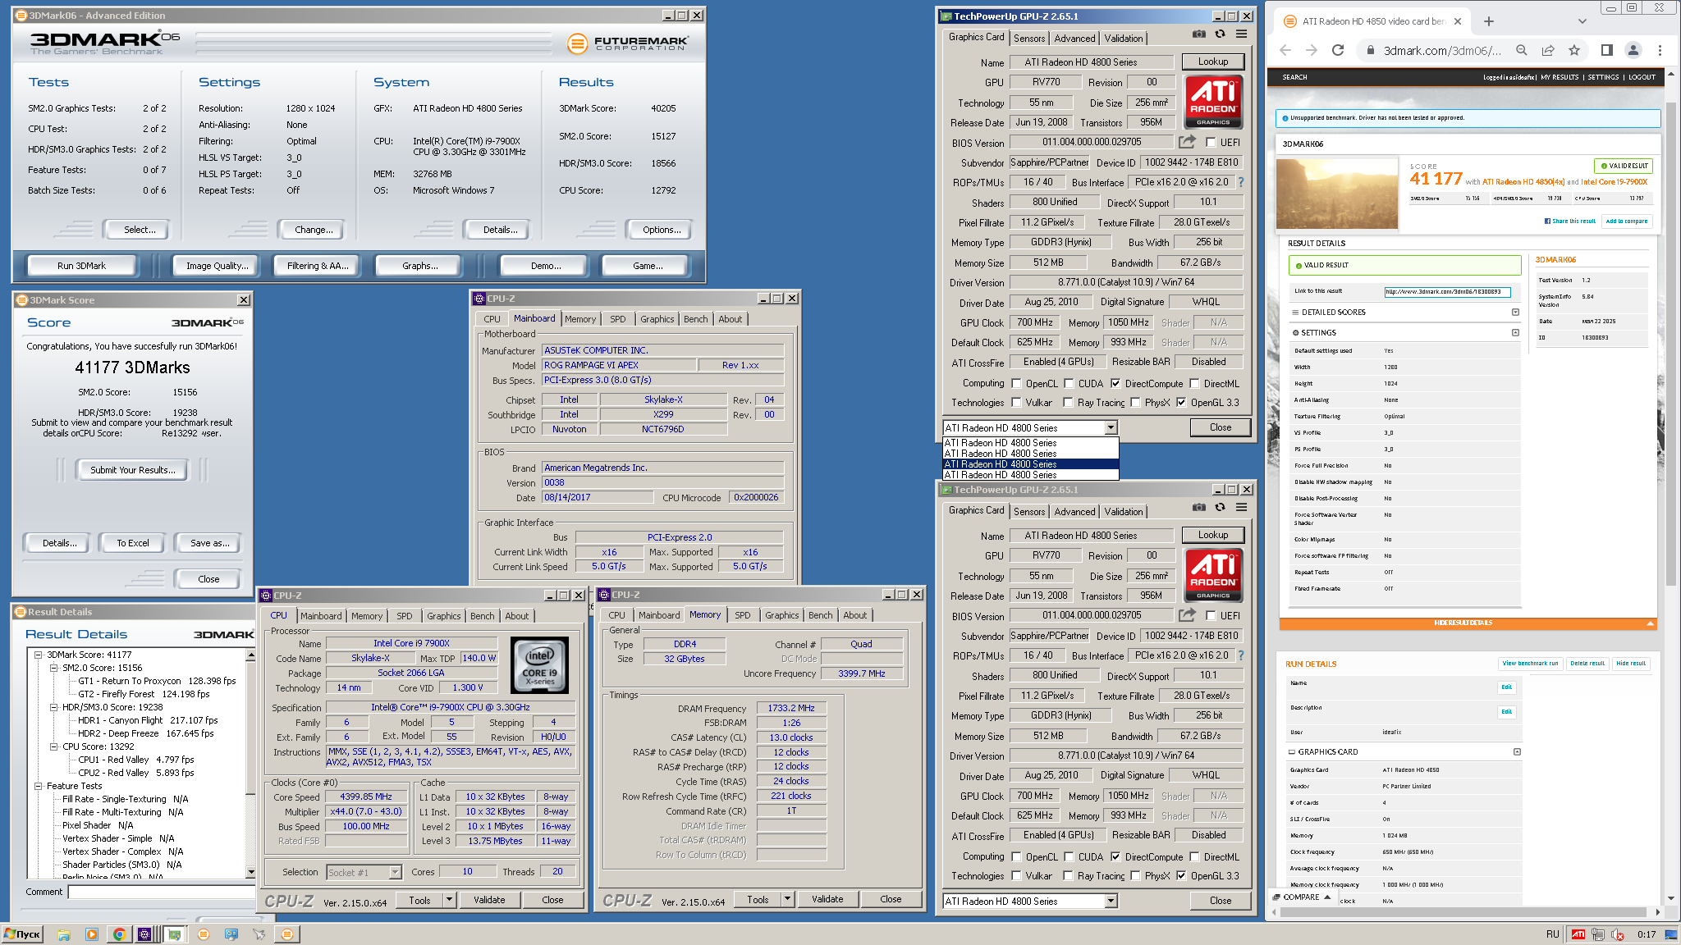Close the ATI Radeon HD 4850 browser tab

1458,21
